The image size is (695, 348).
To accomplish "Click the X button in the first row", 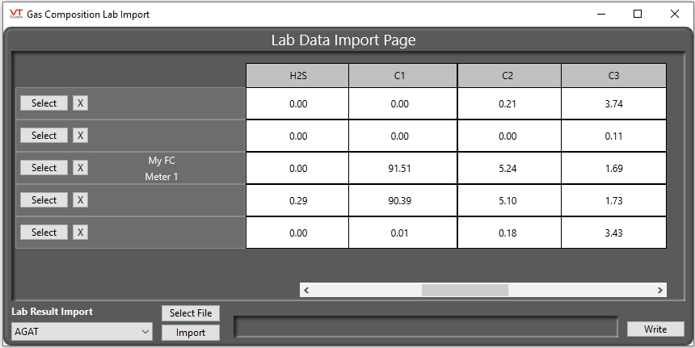I will coord(81,103).
